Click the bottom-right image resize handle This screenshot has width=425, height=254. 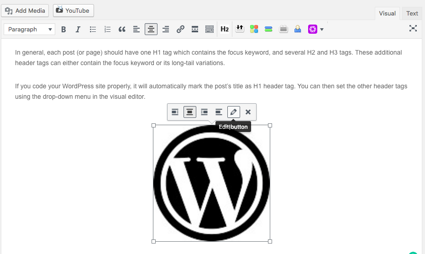click(x=270, y=242)
